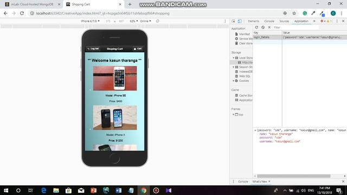Click the green Grammarly extension icon
Screen dimensions: 347x195
(x=305, y=13)
